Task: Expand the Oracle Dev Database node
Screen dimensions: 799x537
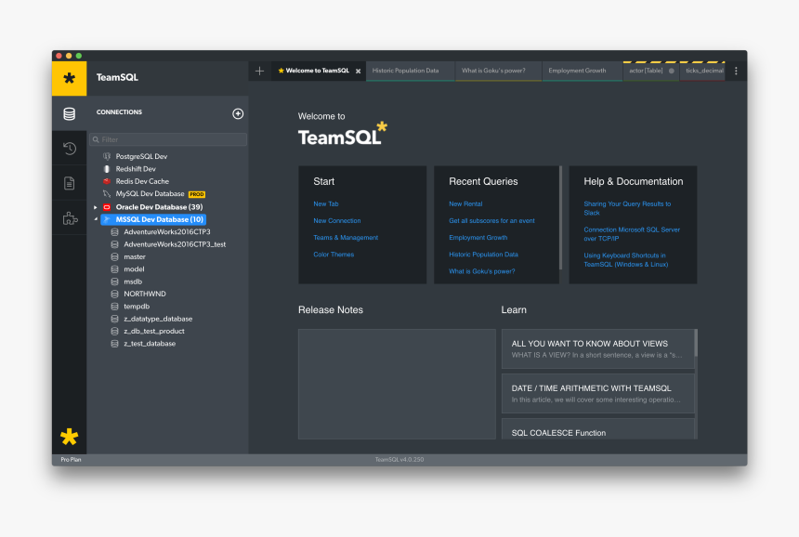Action: (96, 207)
